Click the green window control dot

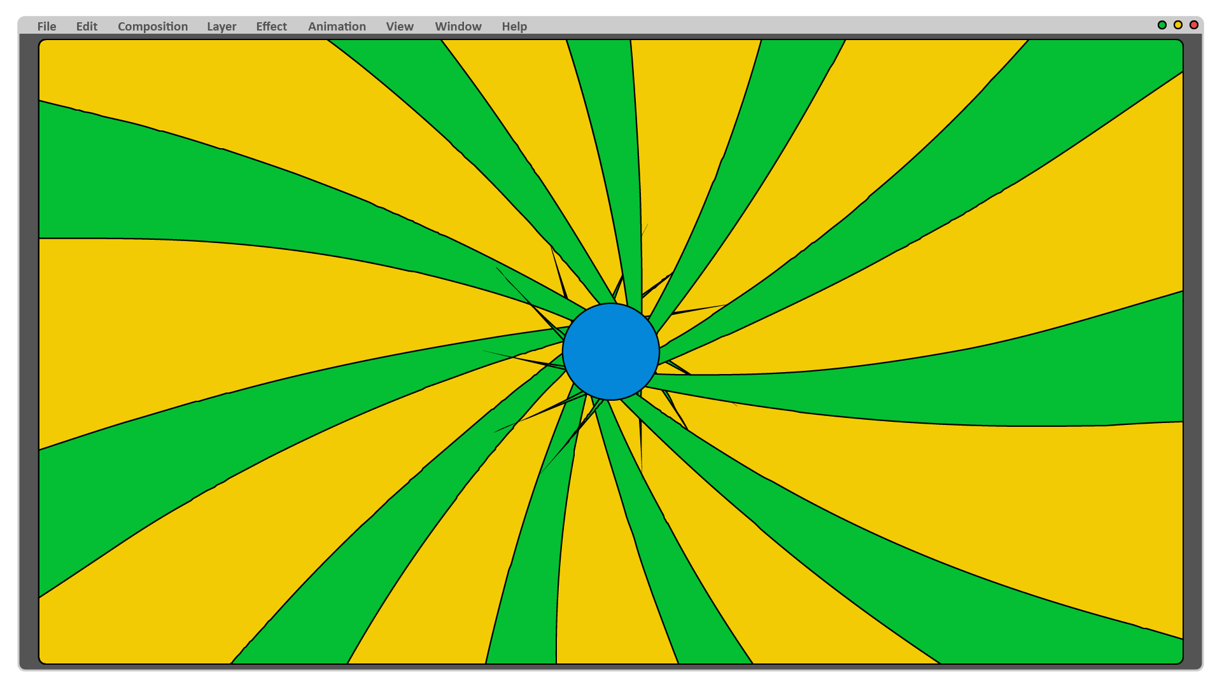pyautogui.click(x=1162, y=25)
